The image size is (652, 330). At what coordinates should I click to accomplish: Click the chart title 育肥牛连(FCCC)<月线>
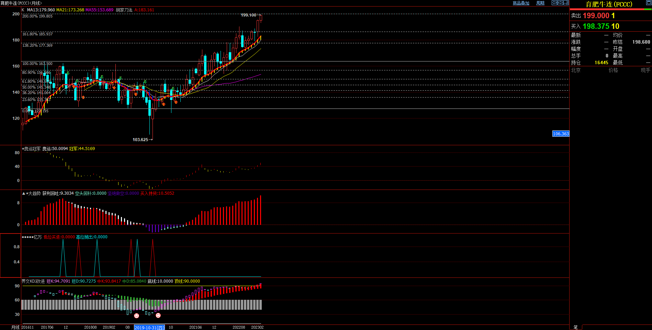tap(21, 3)
